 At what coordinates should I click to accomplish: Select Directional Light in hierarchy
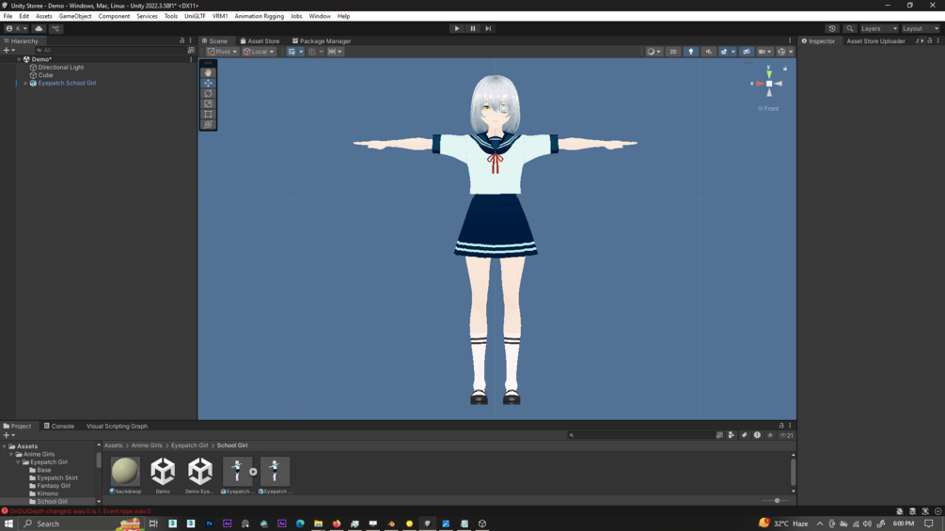pyautogui.click(x=61, y=68)
